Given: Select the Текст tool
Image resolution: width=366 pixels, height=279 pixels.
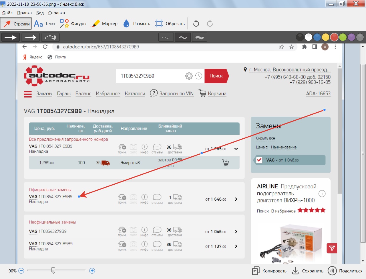Looking at the screenshot, I should click(x=45, y=24).
